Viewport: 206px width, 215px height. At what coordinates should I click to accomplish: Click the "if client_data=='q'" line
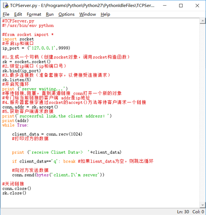tap(83, 161)
